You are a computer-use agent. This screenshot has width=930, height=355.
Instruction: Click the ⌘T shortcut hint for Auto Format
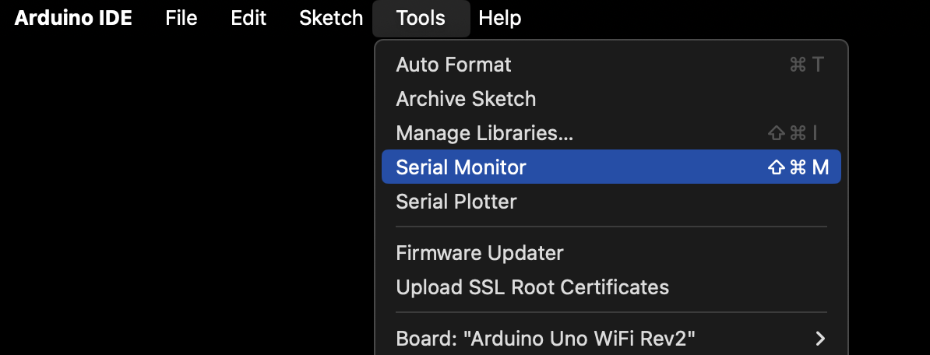coord(807,64)
